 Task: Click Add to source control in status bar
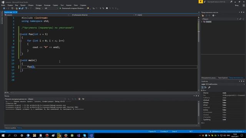[227, 131]
